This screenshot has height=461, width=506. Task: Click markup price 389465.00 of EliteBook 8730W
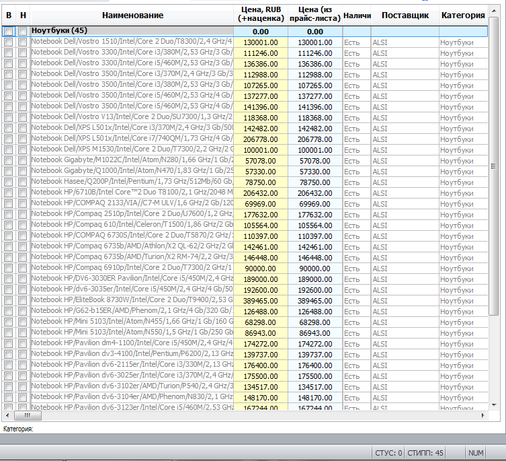(x=261, y=301)
